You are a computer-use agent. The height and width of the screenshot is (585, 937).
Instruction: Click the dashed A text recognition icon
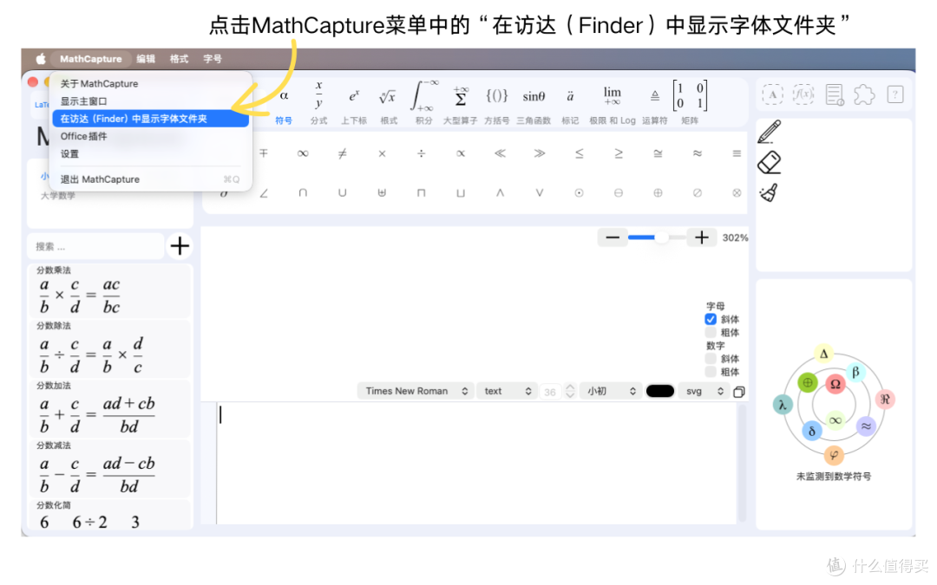coord(773,94)
